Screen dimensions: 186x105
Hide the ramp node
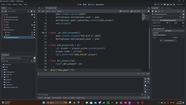34,27
